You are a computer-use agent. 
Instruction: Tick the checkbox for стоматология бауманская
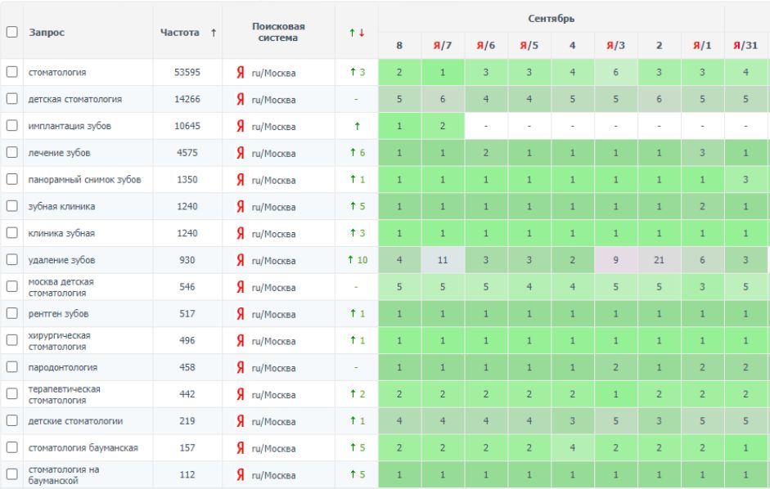tap(11, 448)
